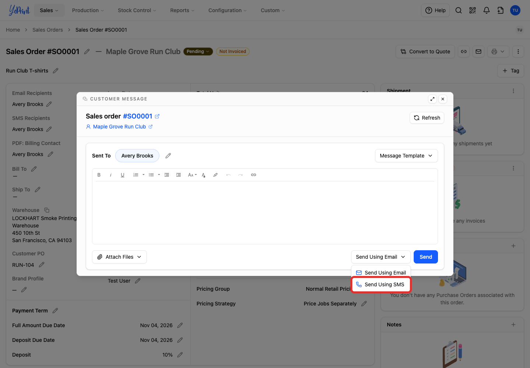Undo the last edit in the message

[229, 175]
